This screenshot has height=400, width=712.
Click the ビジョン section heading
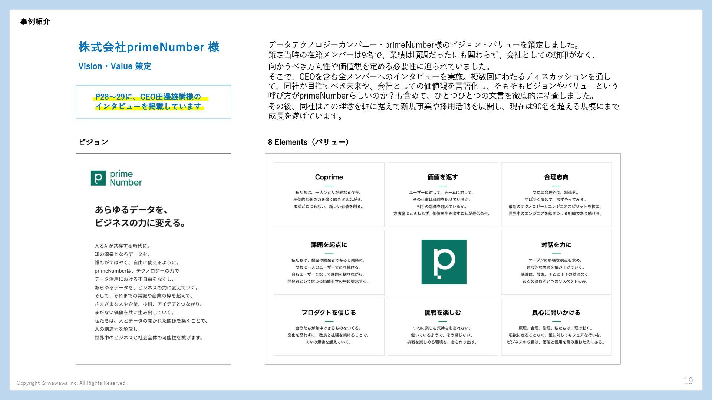click(93, 142)
